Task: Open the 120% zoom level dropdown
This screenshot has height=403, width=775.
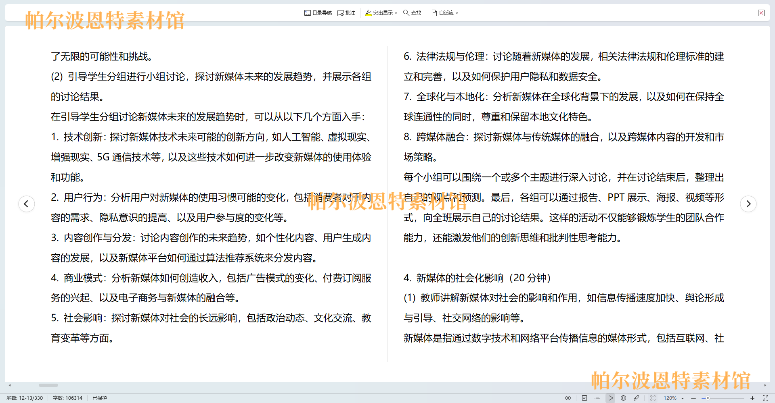Action: point(674,398)
